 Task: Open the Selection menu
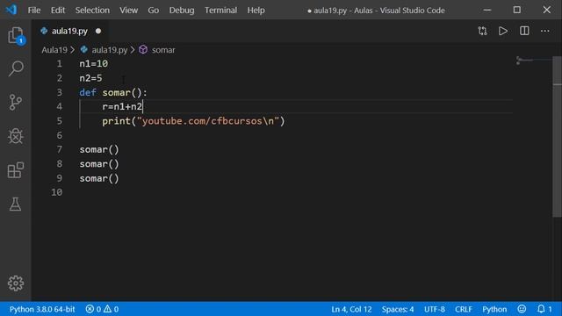(x=92, y=10)
